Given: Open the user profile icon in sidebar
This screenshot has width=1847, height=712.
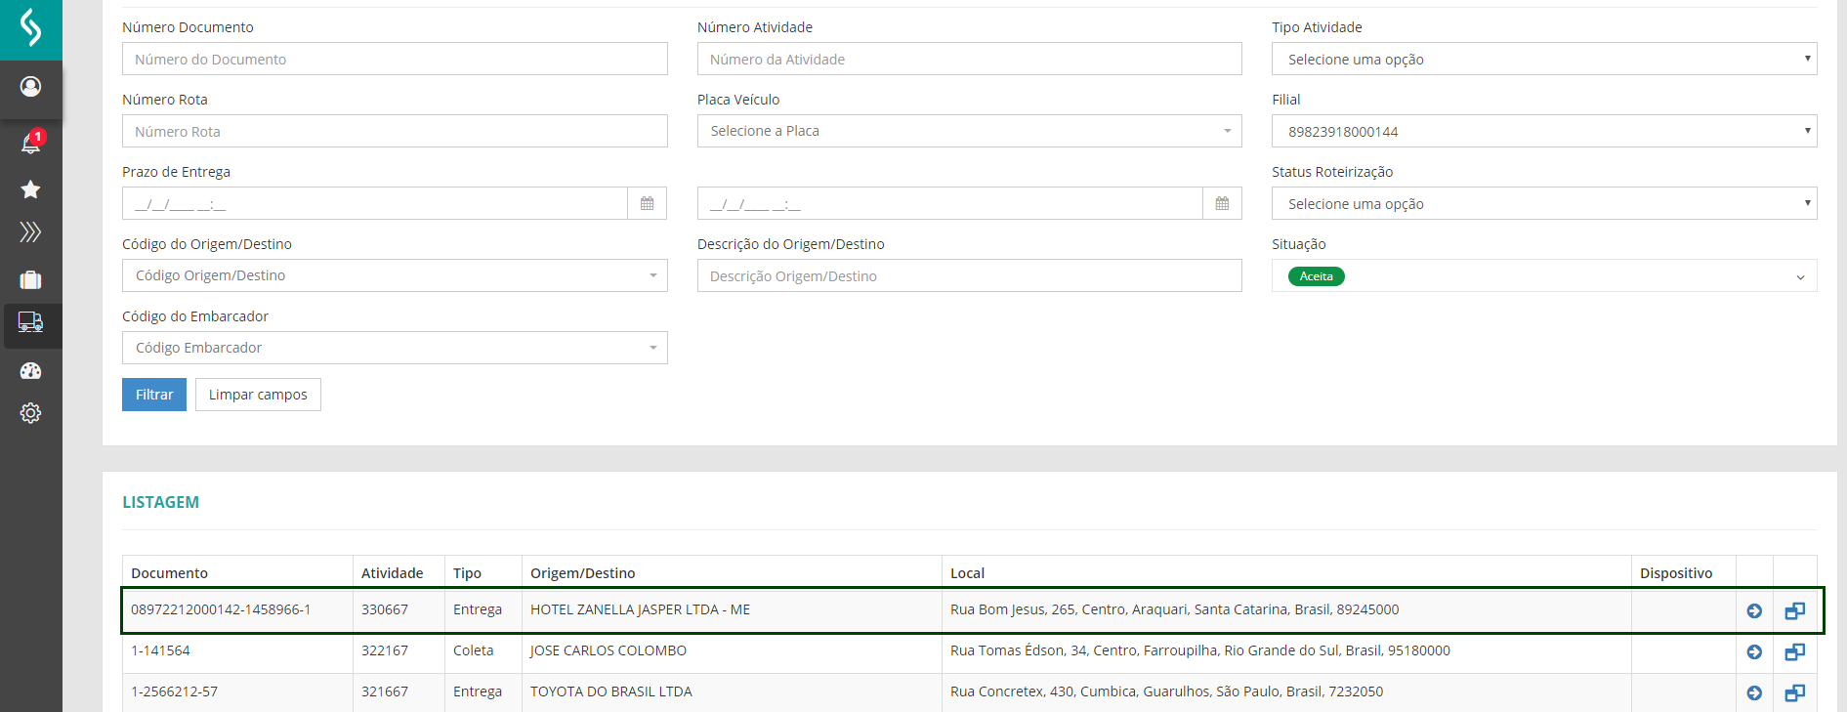Looking at the screenshot, I should (30, 87).
